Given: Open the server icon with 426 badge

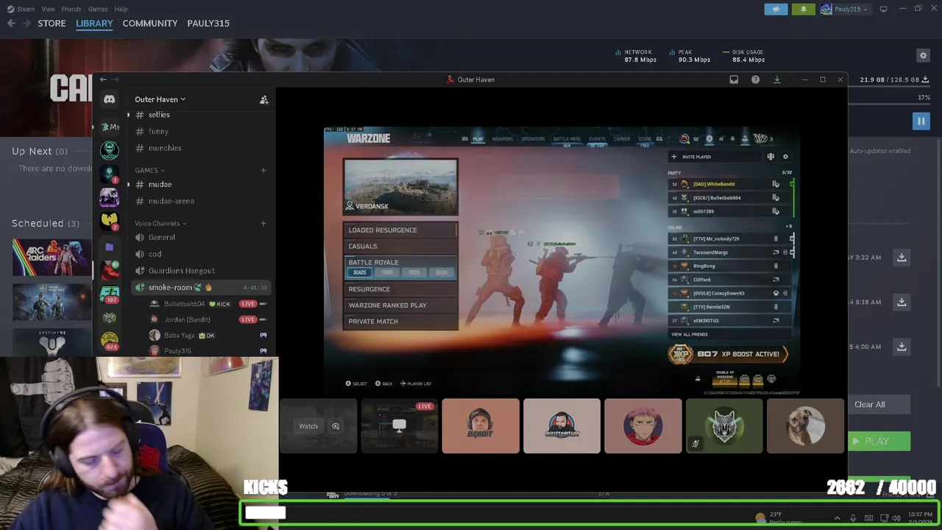Looking at the screenshot, I should point(109,341).
